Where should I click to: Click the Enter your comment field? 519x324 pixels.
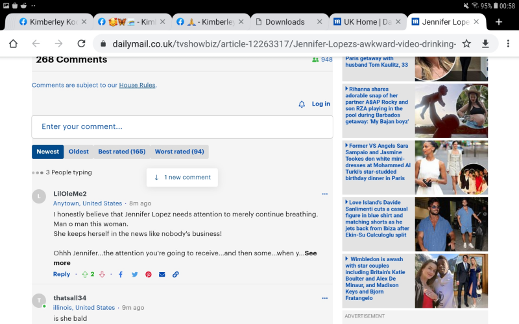pyautogui.click(x=182, y=127)
